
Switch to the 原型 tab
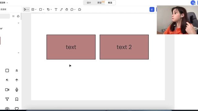[99, 3]
